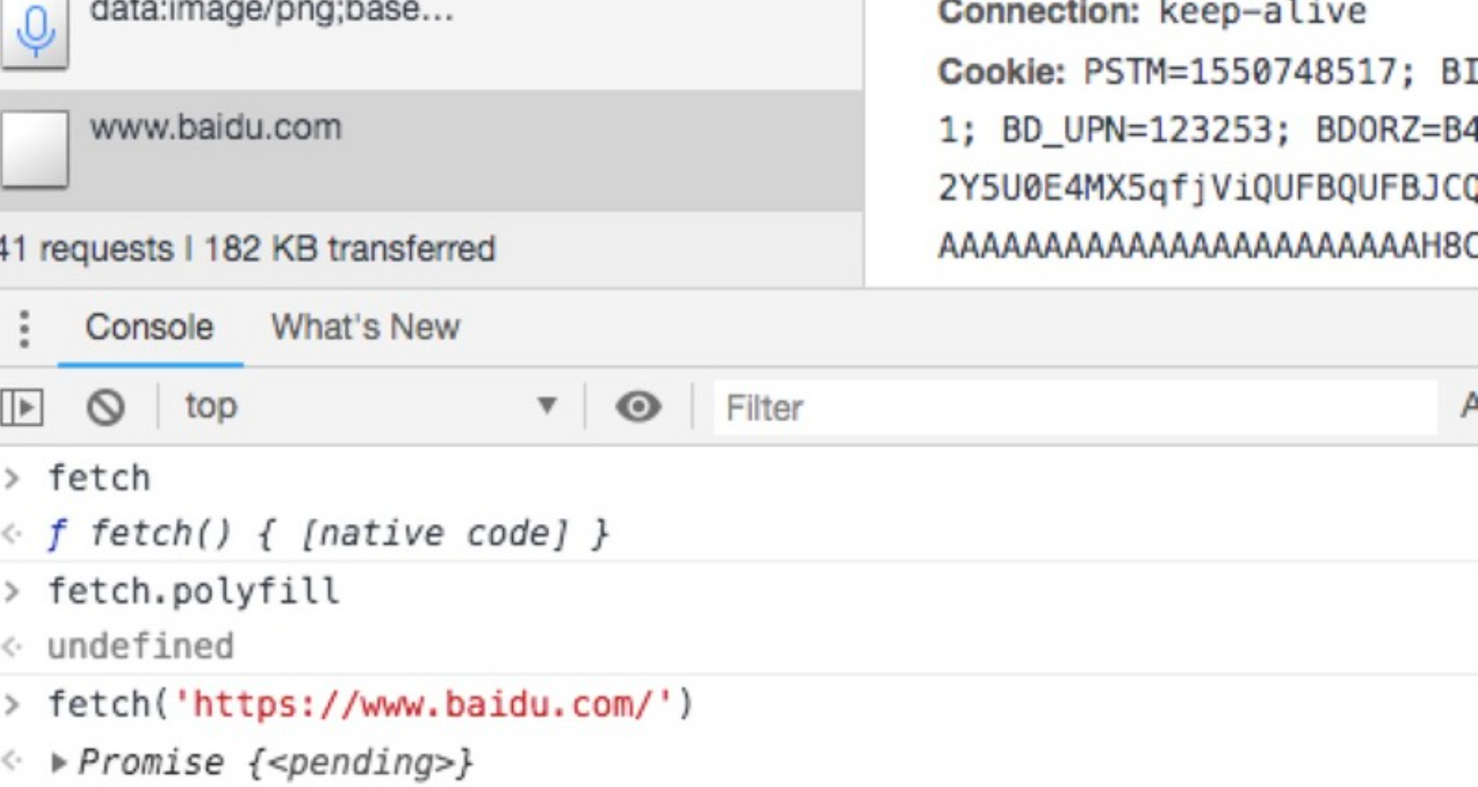The image size is (1478, 787).
Task: Open the top context dropdown
Action: pos(369,407)
